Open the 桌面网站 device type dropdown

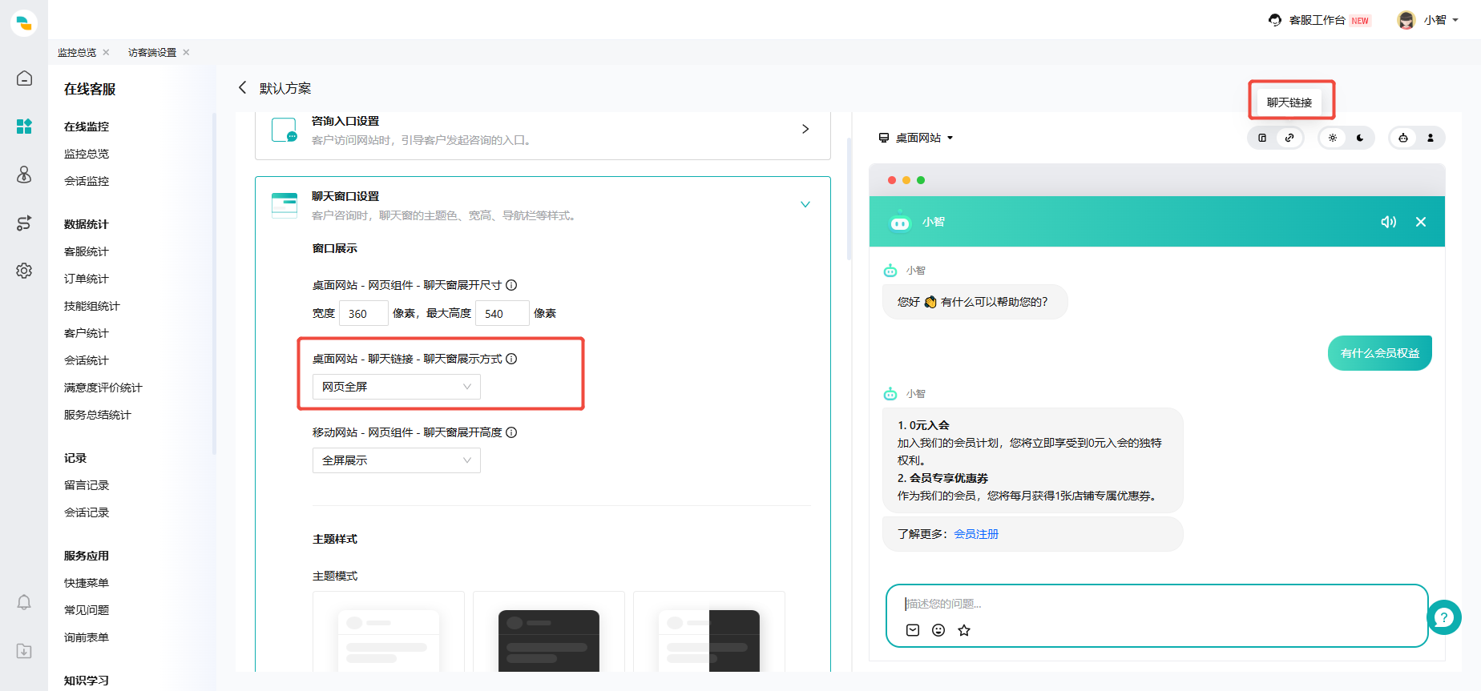[916, 138]
